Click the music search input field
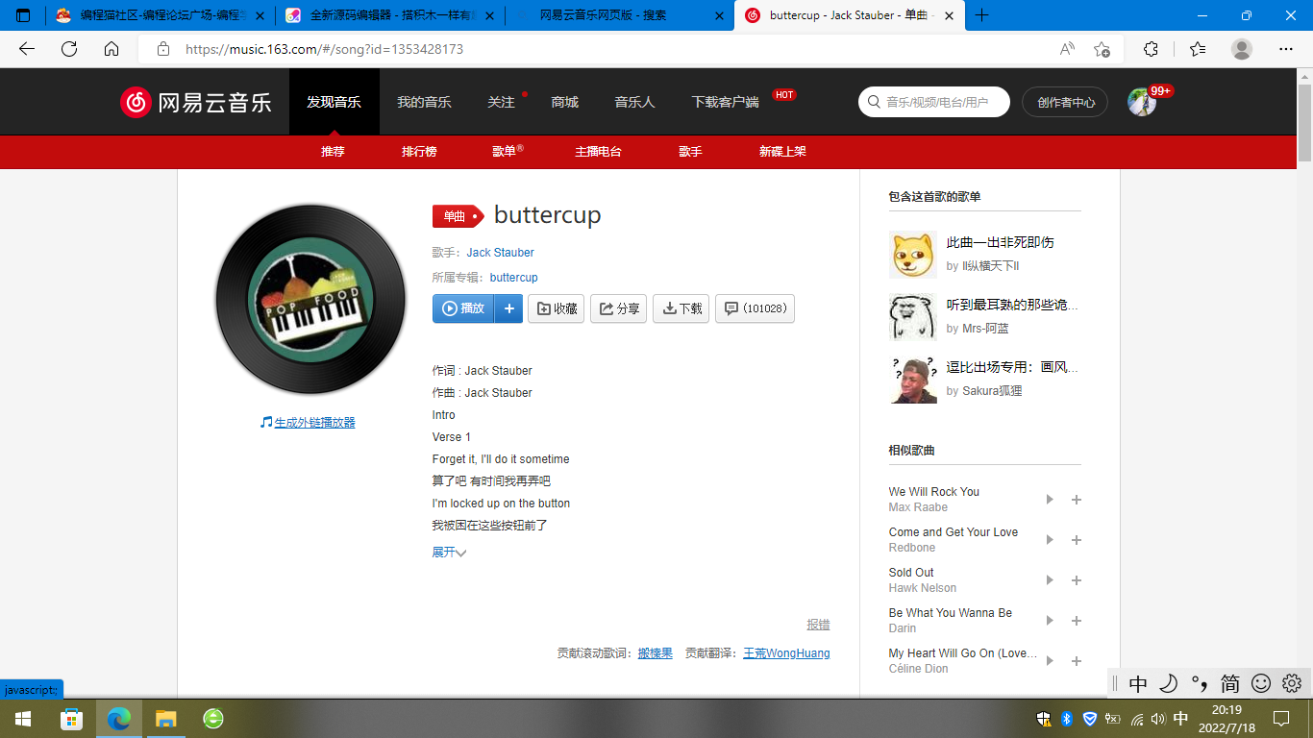Image resolution: width=1313 pixels, height=738 pixels. tap(934, 102)
